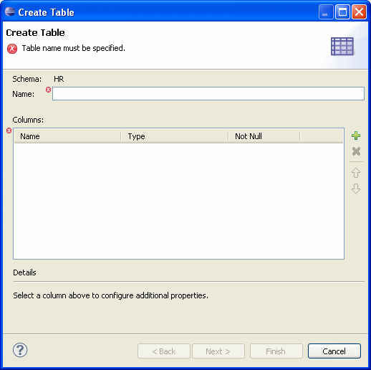Add a new column with the green plus icon
371x370 pixels.
click(356, 136)
